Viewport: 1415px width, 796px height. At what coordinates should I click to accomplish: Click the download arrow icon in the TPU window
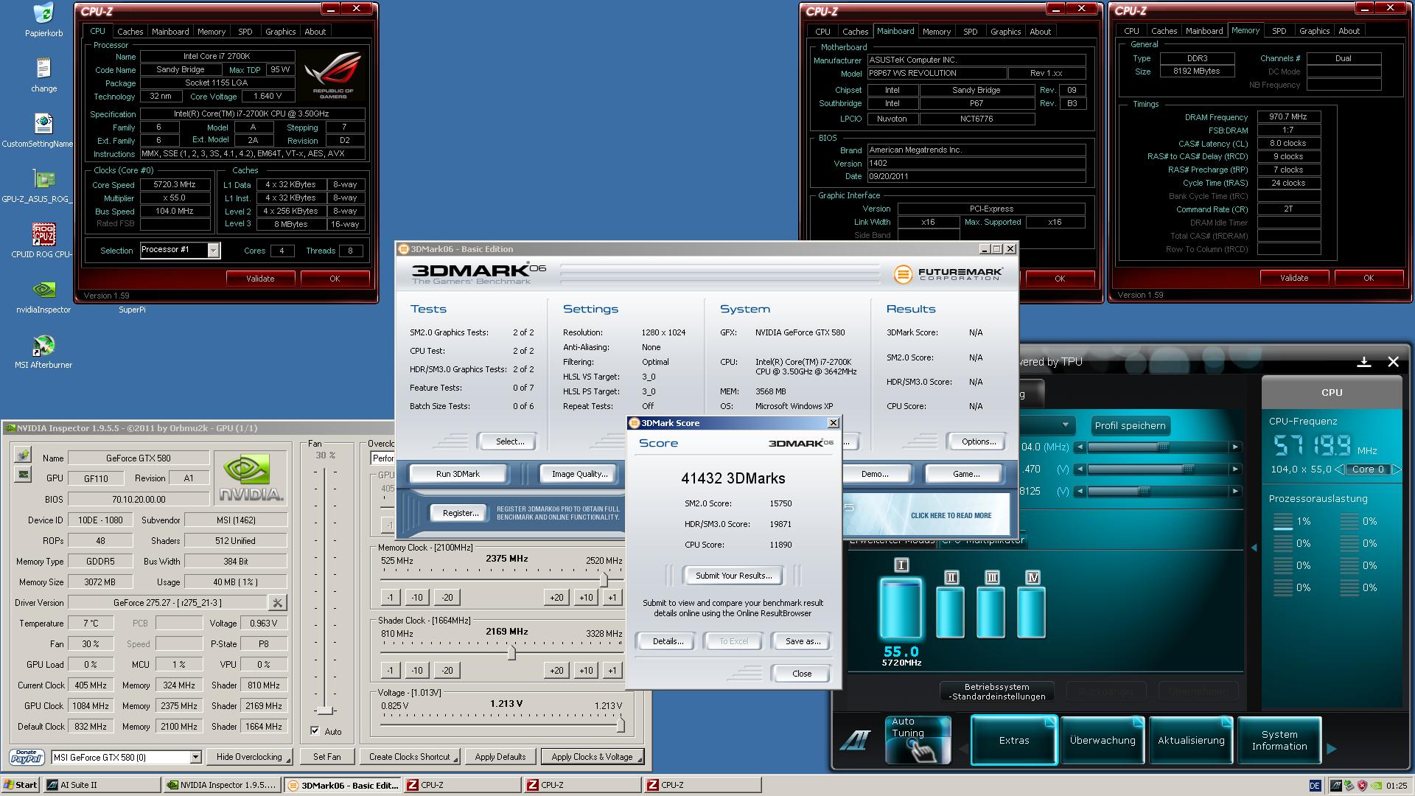(x=1364, y=362)
